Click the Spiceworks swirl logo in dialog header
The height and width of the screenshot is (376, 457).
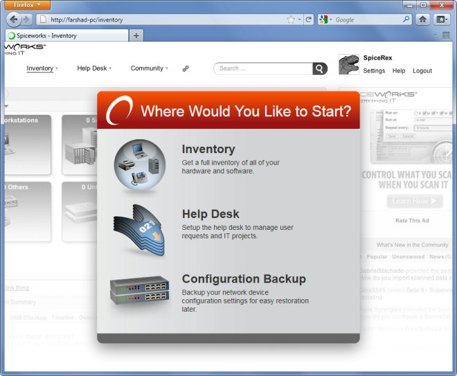119,111
